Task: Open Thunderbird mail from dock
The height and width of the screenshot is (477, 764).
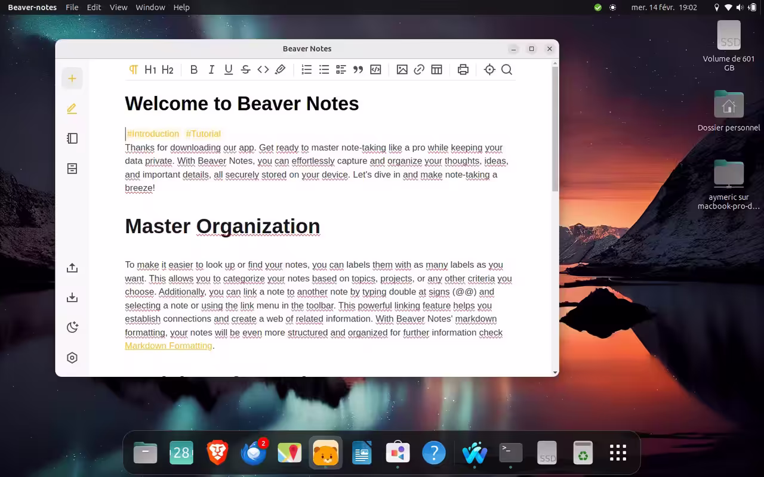Action: [254, 453]
